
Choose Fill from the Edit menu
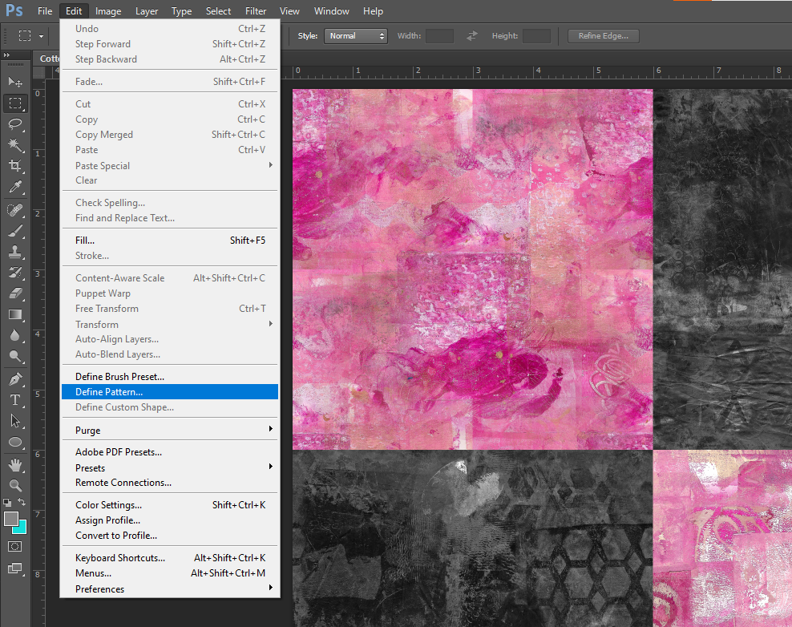tap(170, 241)
